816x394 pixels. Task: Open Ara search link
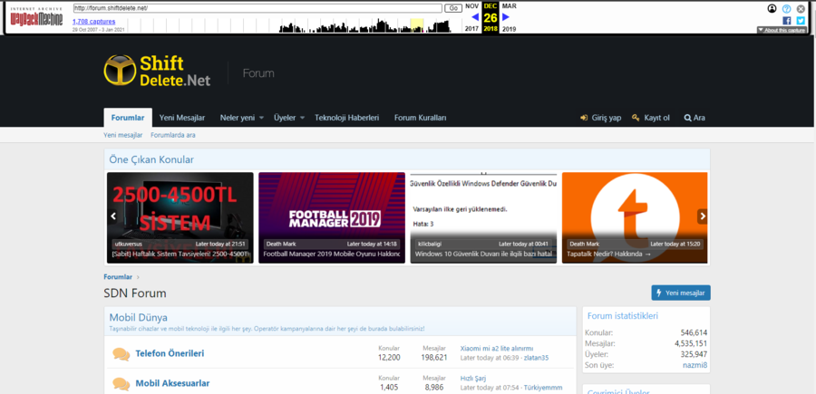695,118
